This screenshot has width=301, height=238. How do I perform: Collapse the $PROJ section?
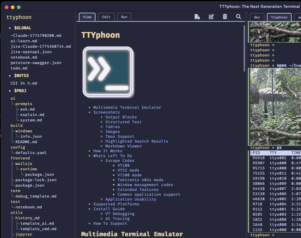point(10,91)
